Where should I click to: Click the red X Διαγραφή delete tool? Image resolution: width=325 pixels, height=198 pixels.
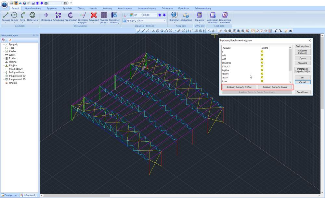tap(94, 17)
